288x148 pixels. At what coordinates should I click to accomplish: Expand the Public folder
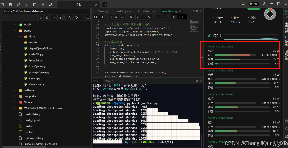15,24
